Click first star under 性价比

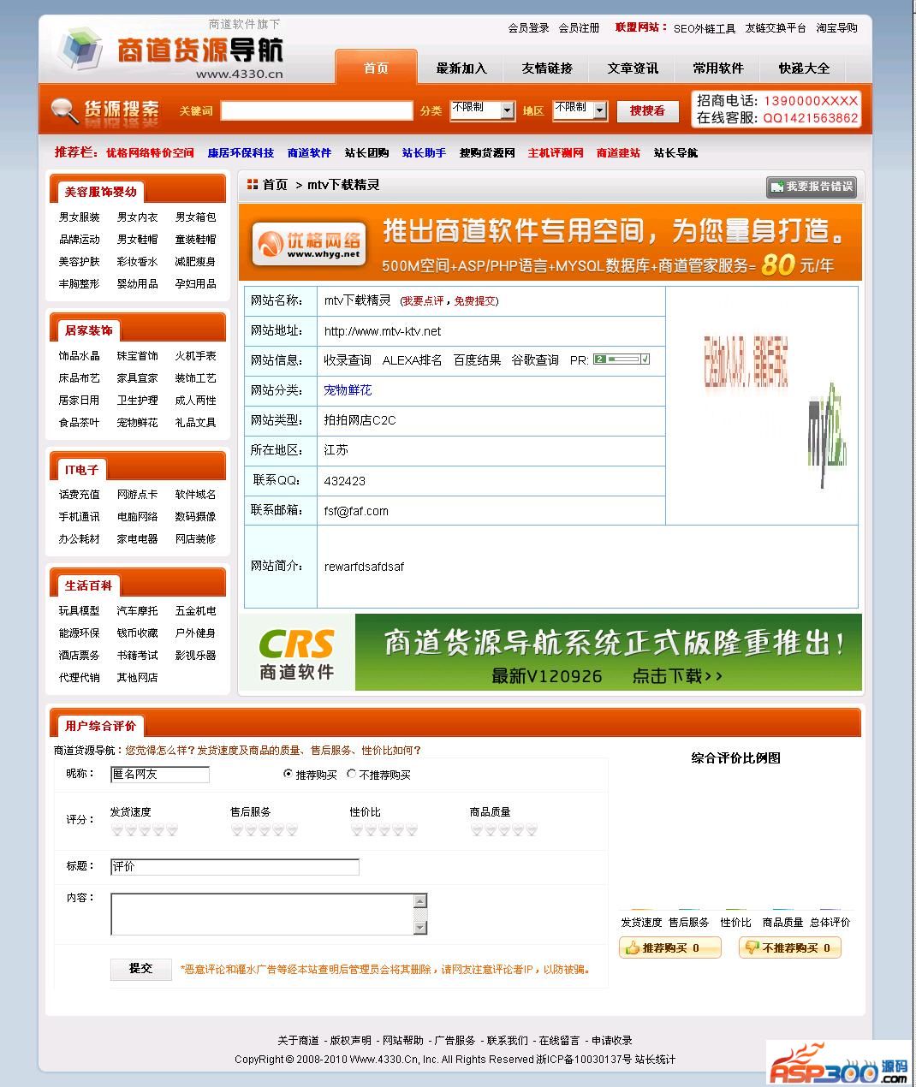click(357, 830)
